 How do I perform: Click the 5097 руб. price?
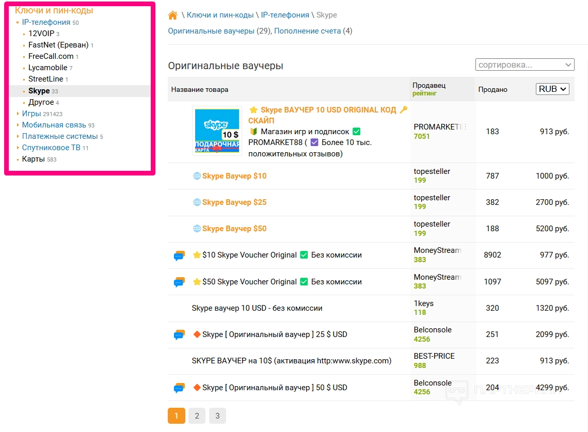(x=552, y=282)
